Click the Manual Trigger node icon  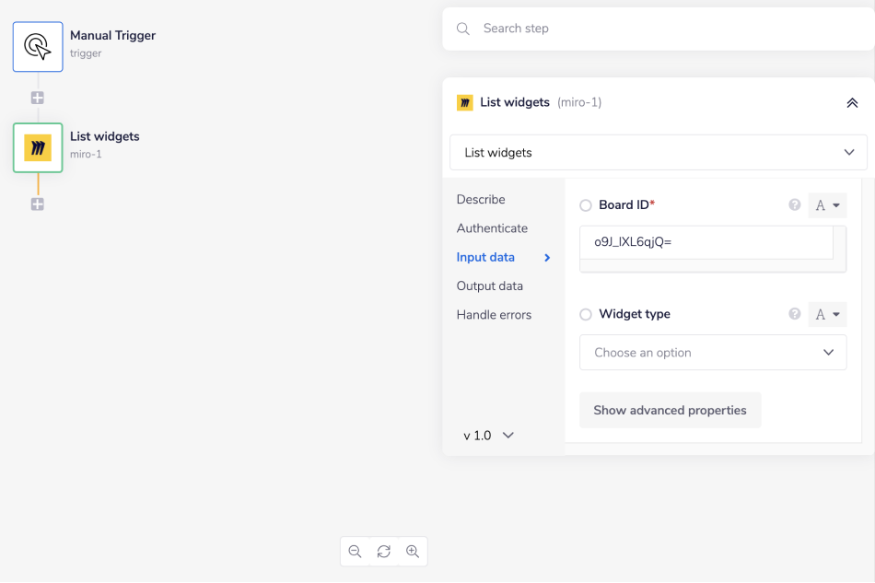pos(38,47)
